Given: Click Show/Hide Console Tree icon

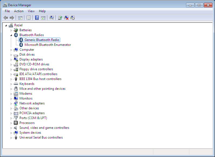Looking at the screenshot, I should [20, 18].
